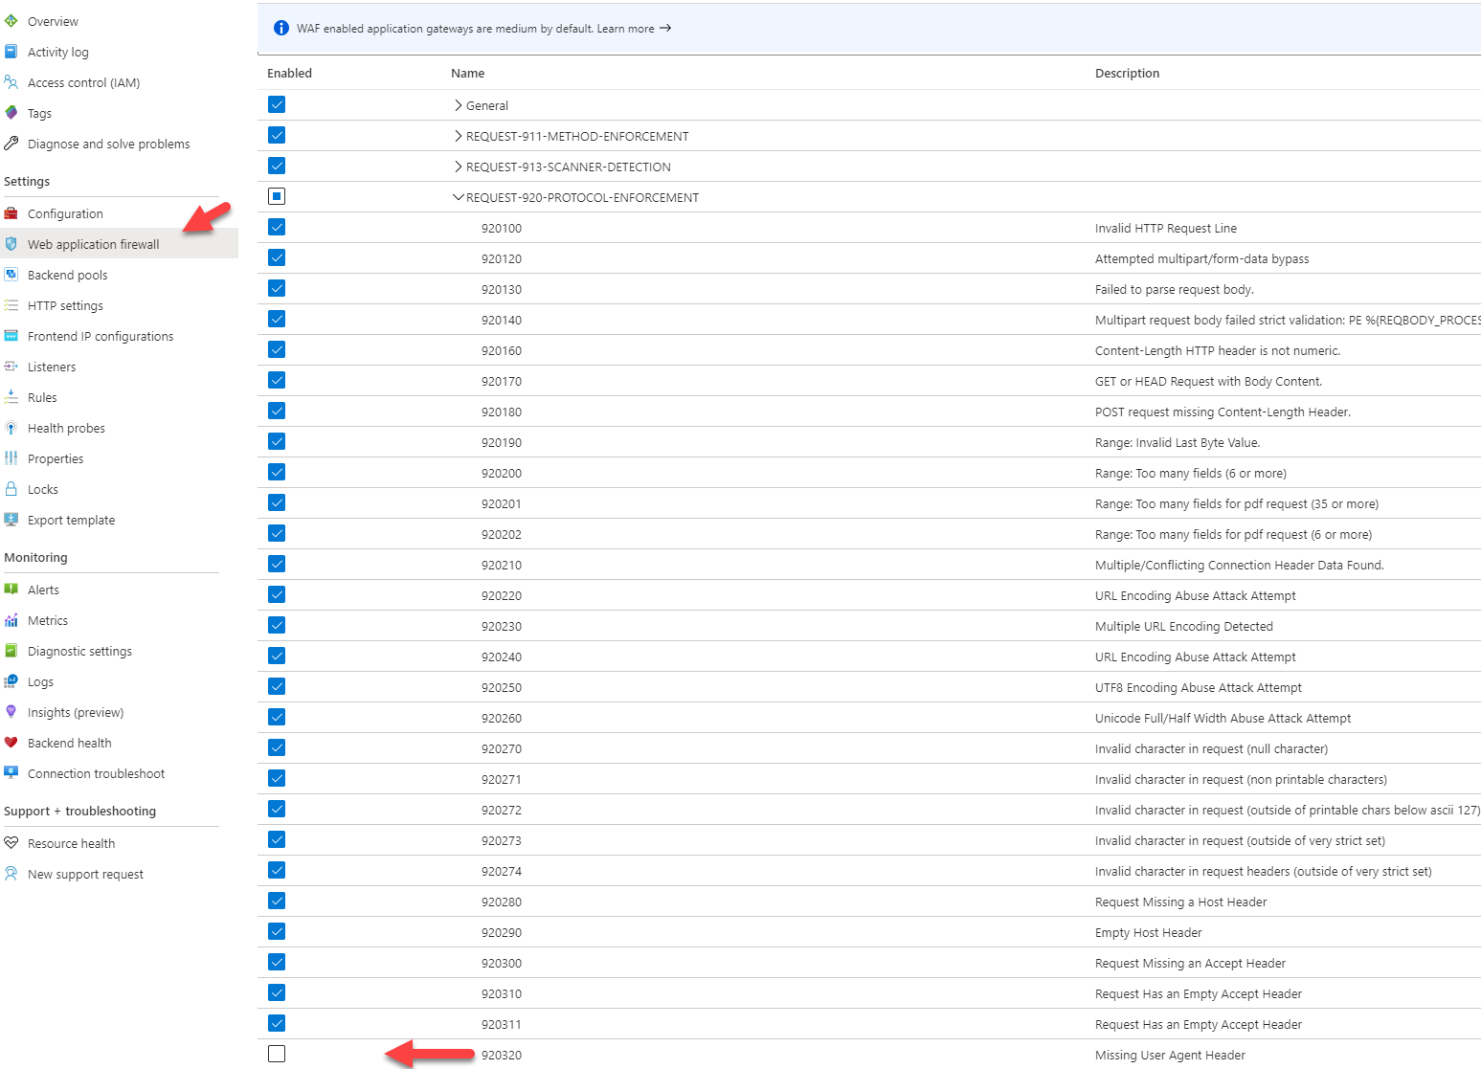Click the Tags icon in sidebar
Screen dimensions: 1481x1069
[11, 113]
